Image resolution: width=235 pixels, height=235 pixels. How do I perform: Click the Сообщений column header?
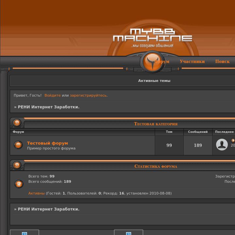[198, 132]
